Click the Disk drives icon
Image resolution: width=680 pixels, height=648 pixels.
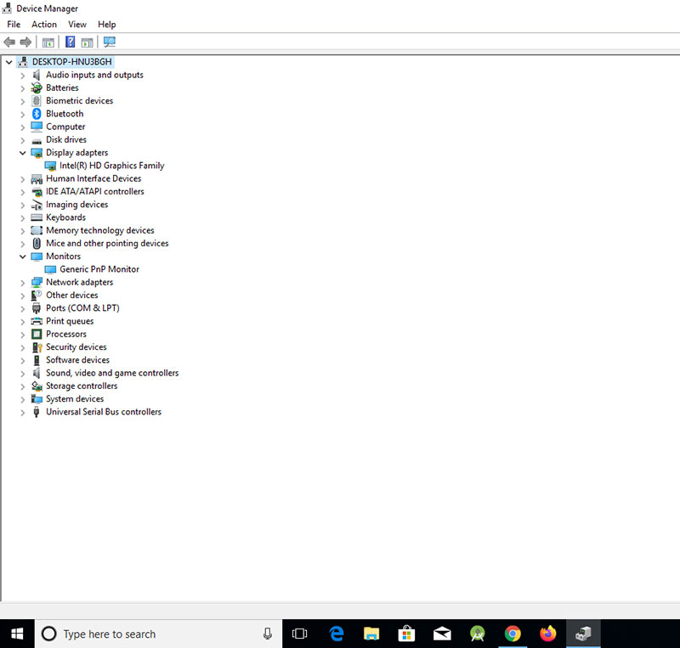click(x=37, y=141)
